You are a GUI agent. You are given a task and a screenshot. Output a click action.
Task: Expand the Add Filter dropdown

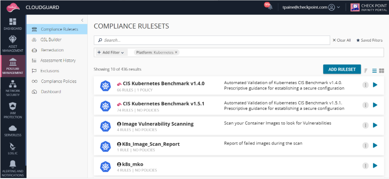110,52
